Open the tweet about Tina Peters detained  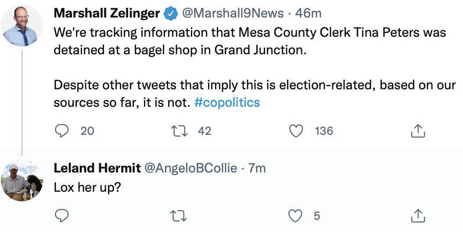tap(250, 41)
